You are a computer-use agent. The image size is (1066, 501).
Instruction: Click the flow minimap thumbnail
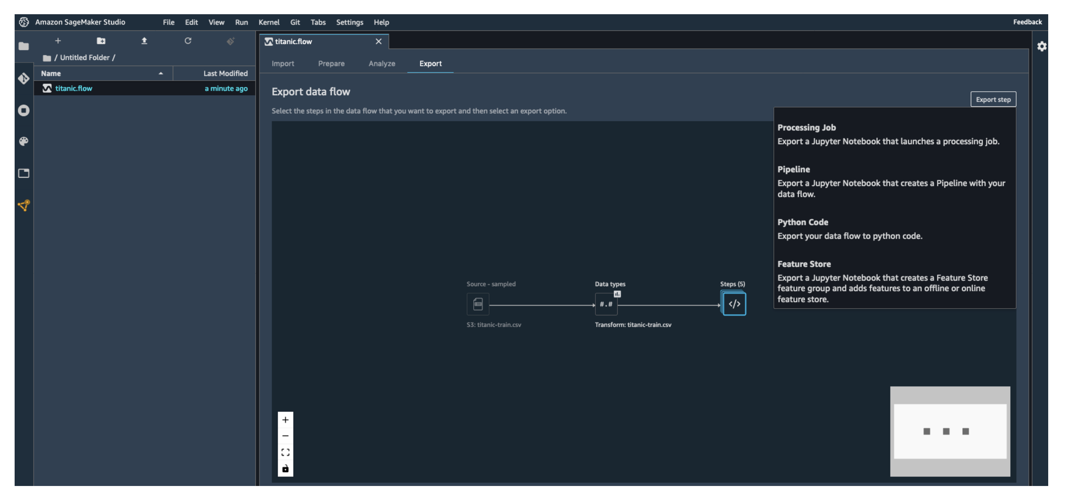[x=950, y=431]
